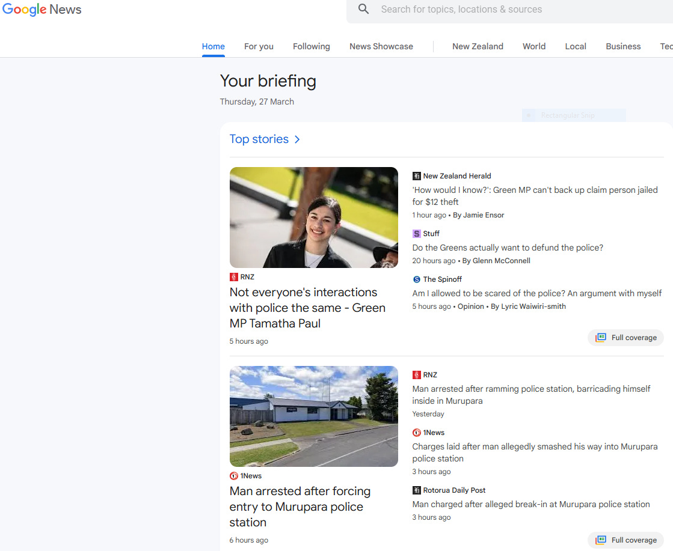This screenshot has width=673, height=551.
Task: Click 'Rotorua Daily Post' source name
Action: (454, 490)
